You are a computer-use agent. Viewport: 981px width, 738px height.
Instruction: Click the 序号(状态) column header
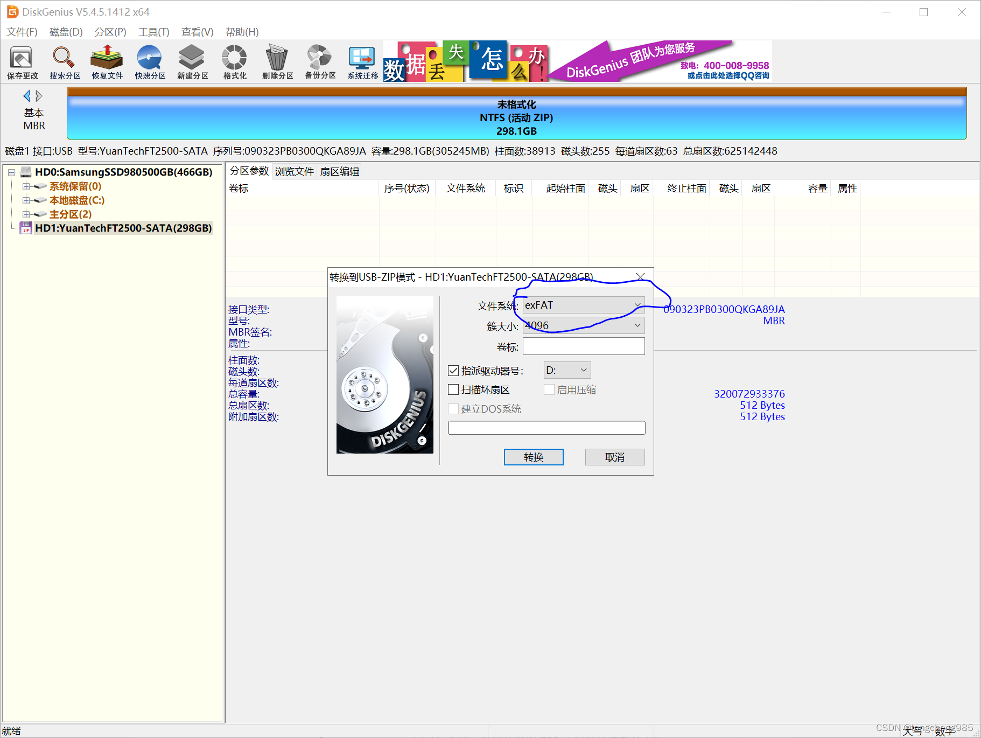point(407,189)
